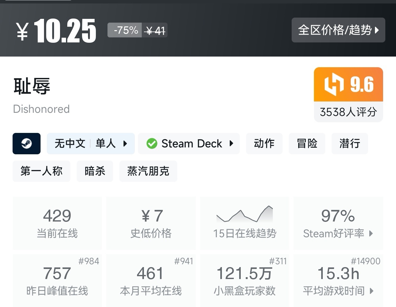Screen dimensions: 396x307
Task: Expand the Steam好评率 97% details
Action: pyautogui.click(x=338, y=223)
